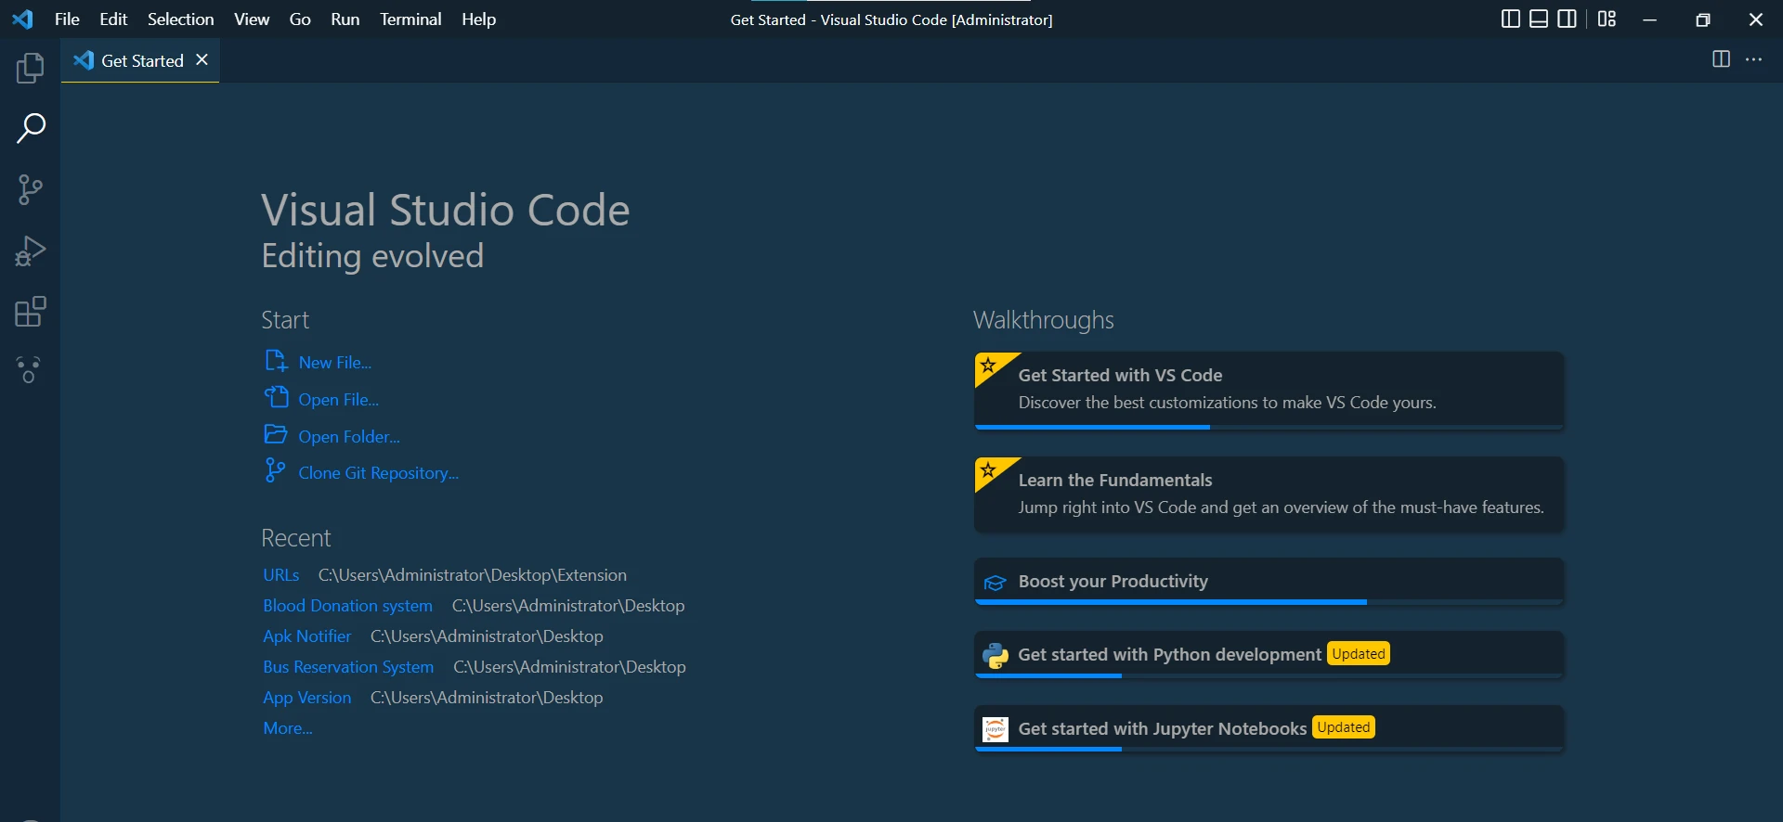Screen dimensions: 1783x822
Task: Click the Jupyter logo icon
Action: pos(995,729)
